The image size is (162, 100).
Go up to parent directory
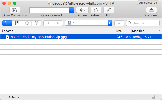(119, 23)
